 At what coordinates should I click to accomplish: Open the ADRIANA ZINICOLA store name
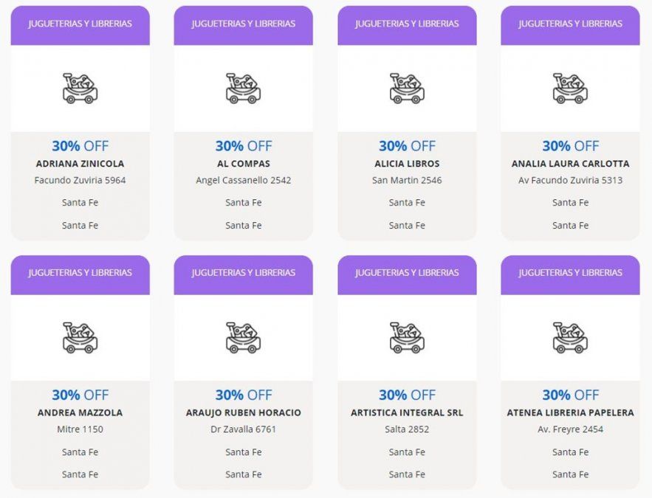(80, 164)
